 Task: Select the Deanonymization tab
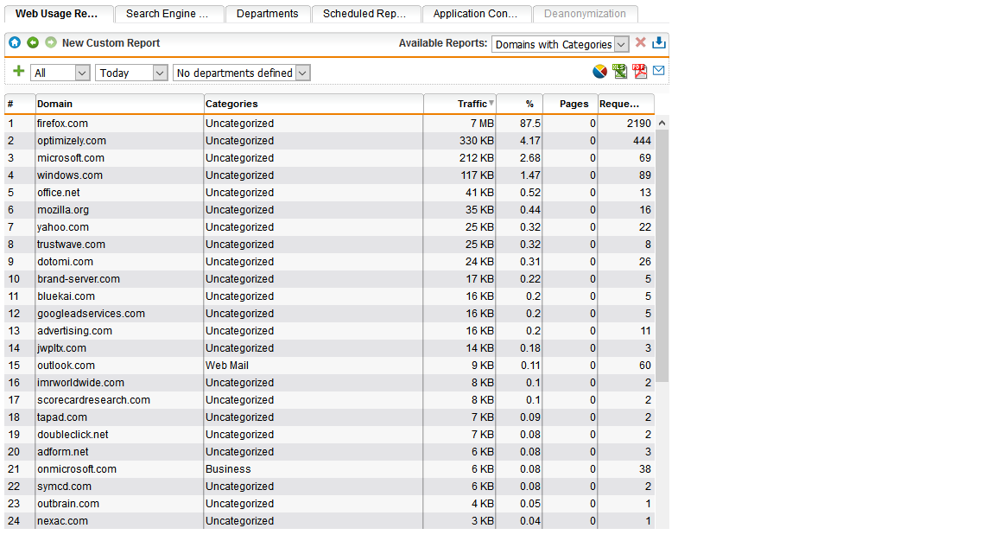pyautogui.click(x=585, y=14)
